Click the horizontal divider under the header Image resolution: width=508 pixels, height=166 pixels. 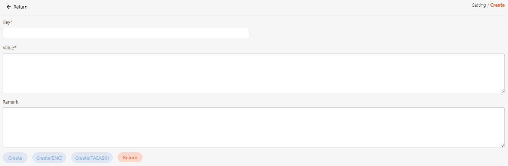tap(253, 16)
